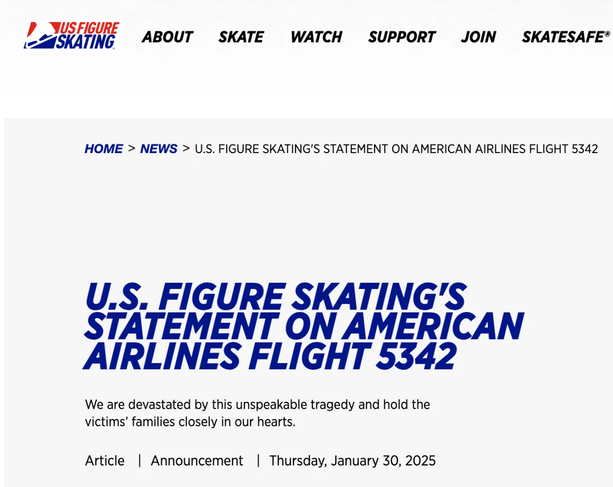Click the divider before the publication date

pyautogui.click(x=258, y=461)
